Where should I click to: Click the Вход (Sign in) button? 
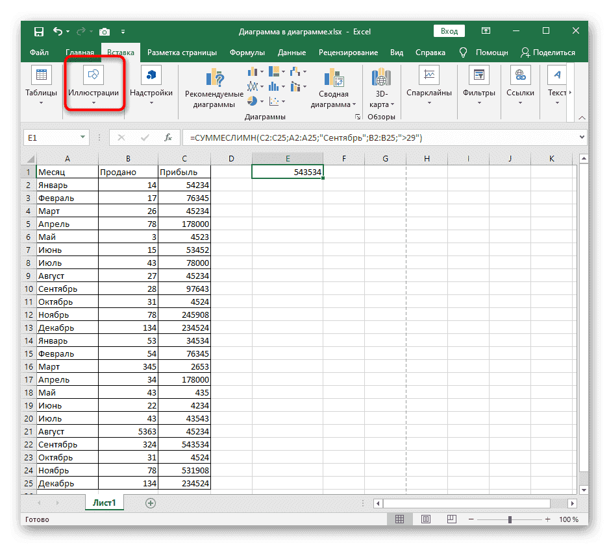(449, 30)
